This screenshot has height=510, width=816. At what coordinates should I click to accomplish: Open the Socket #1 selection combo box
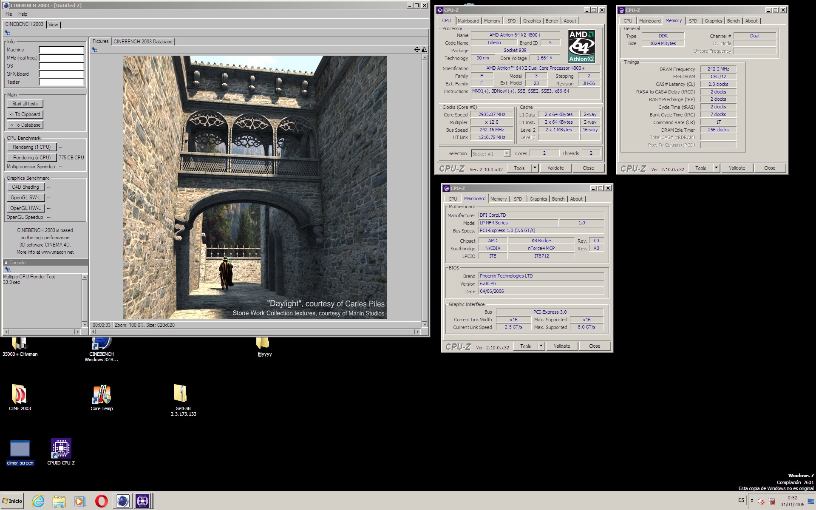490,153
